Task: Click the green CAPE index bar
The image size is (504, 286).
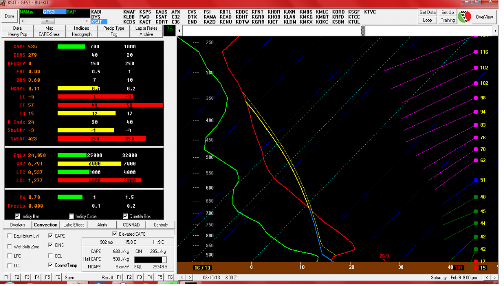Action: coord(71,47)
